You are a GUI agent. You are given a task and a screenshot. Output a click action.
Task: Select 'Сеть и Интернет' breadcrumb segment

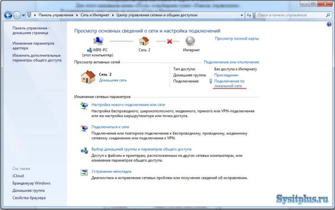95,15
